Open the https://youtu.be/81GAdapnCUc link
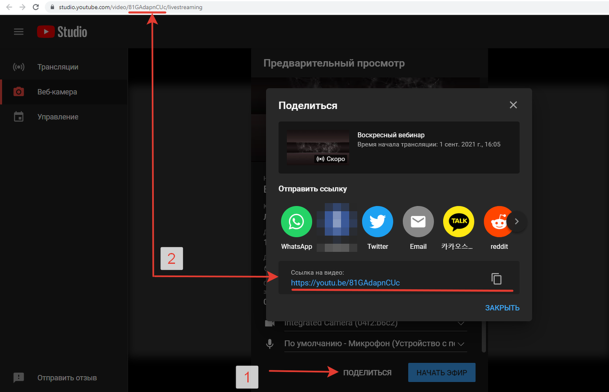The width and height of the screenshot is (609, 392). pos(345,283)
